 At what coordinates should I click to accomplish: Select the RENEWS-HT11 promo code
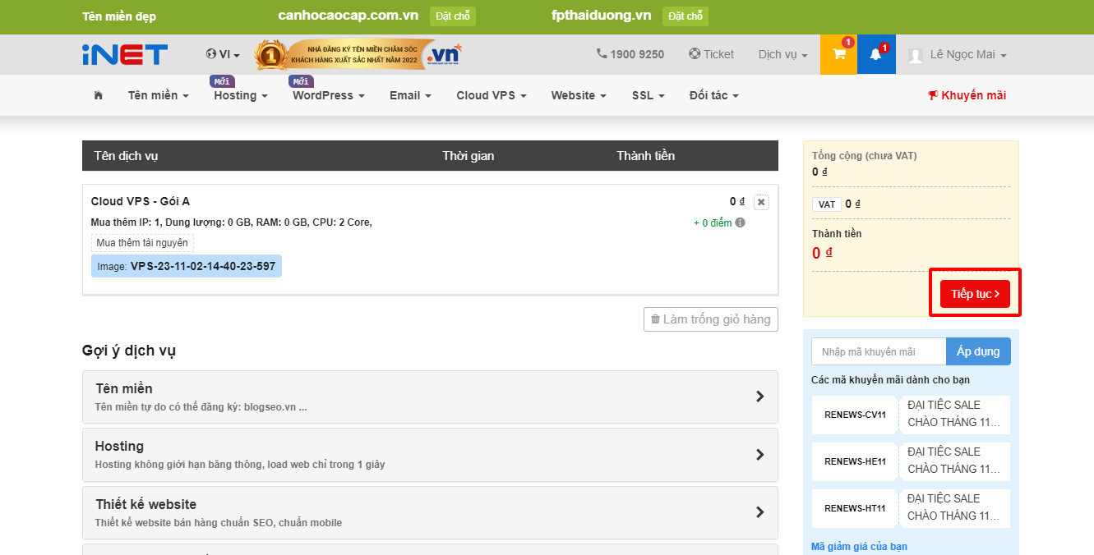pyautogui.click(x=855, y=508)
